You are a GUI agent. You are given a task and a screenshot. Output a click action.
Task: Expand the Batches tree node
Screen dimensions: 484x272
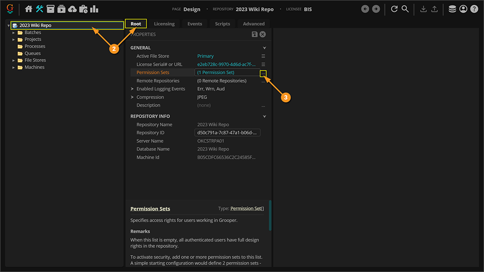click(x=14, y=32)
